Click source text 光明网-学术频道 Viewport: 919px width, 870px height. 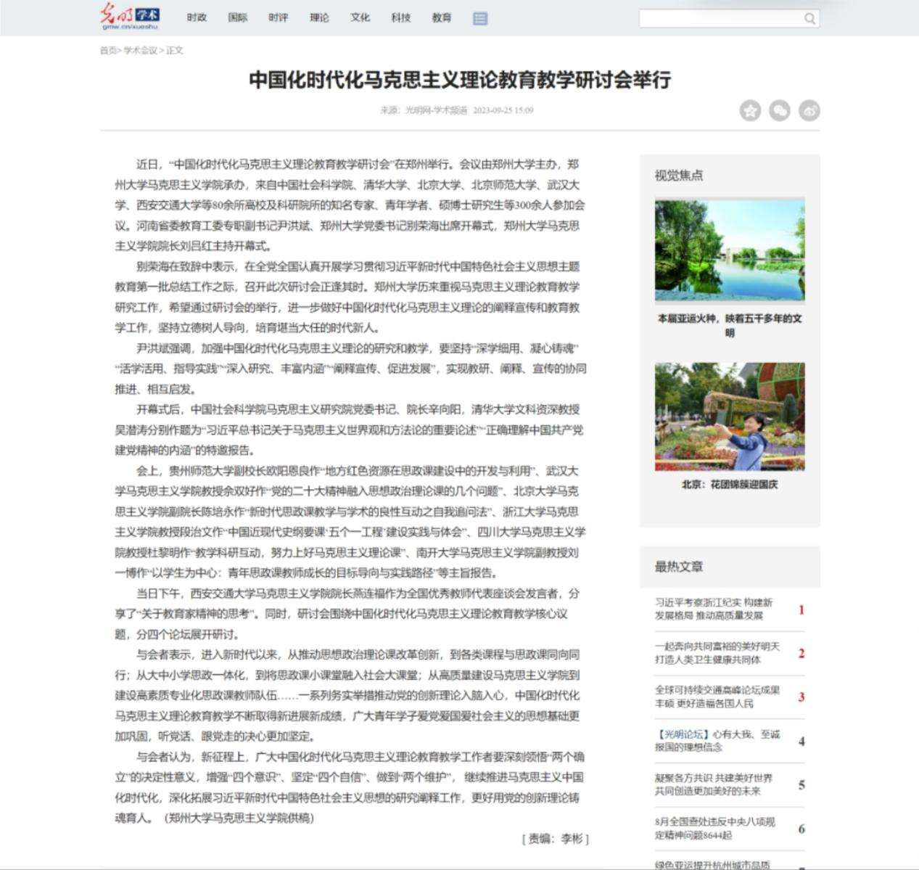(436, 110)
